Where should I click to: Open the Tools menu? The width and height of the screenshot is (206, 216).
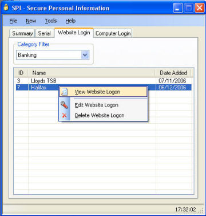point(51,21)
